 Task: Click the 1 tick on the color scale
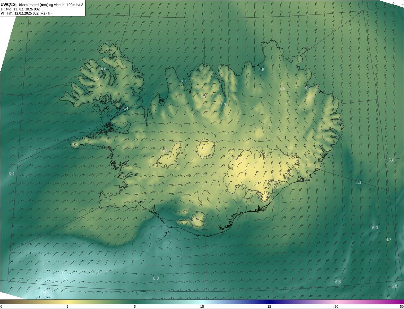pos(68,306)
